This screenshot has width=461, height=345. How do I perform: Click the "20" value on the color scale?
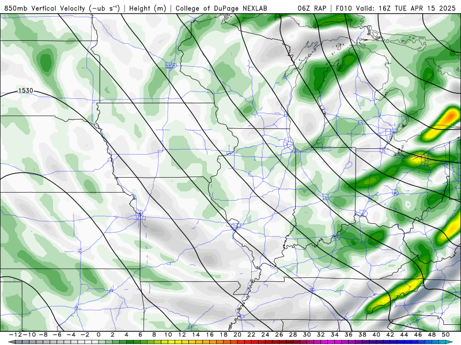click(237, 335)
